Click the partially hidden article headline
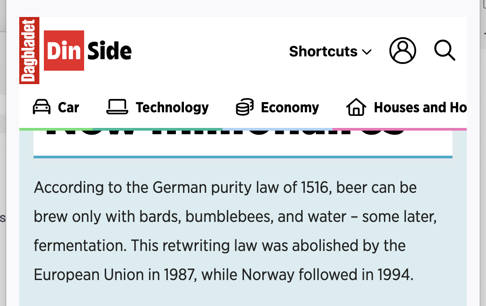Image resolution: width=486 pixels, height=306 pixels. [224, 134]
